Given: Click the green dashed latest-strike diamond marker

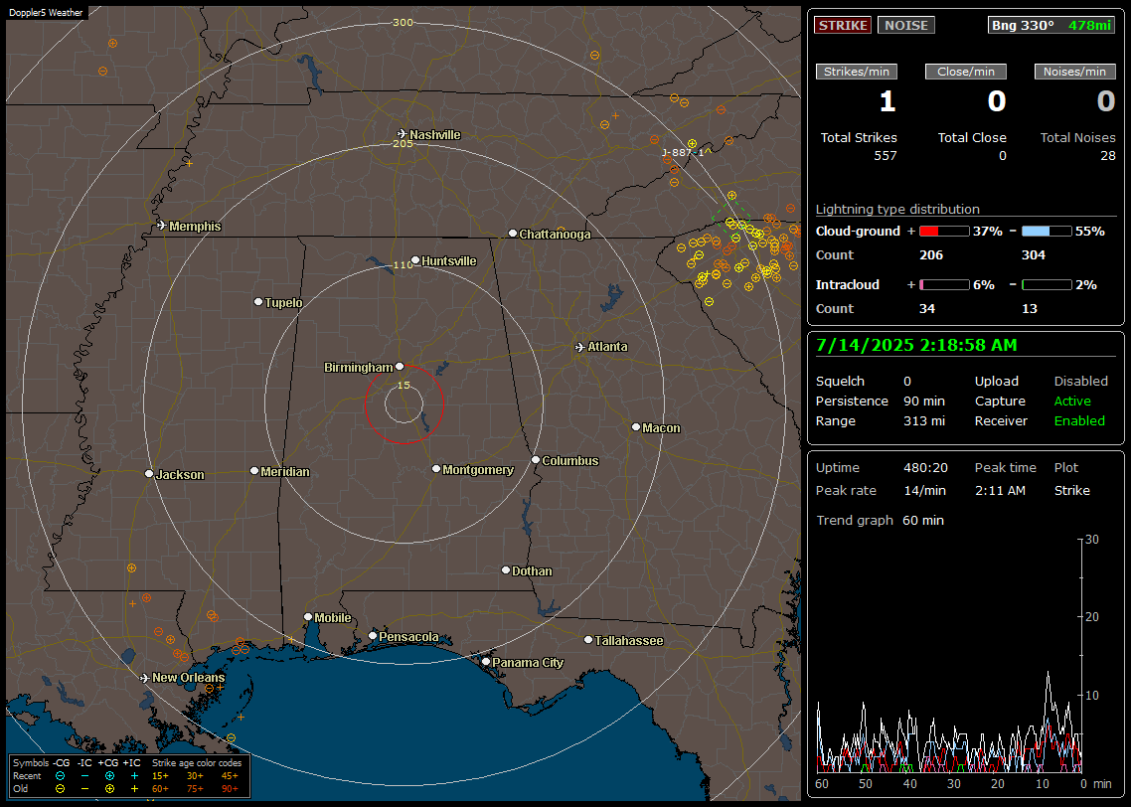Looking at the screenshot, I should [x=730, y=217].
